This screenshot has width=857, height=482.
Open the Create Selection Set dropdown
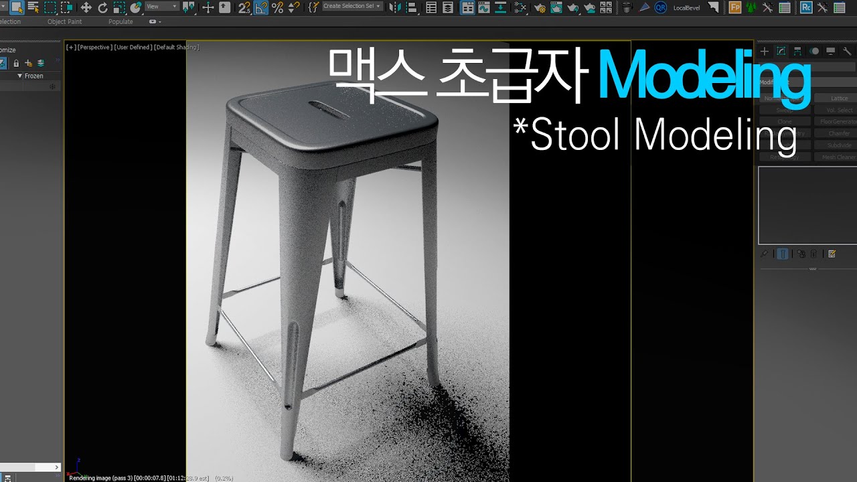point(352,7)
